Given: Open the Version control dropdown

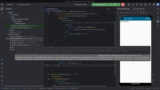Looking at the screenshot, I should (24, 4).
